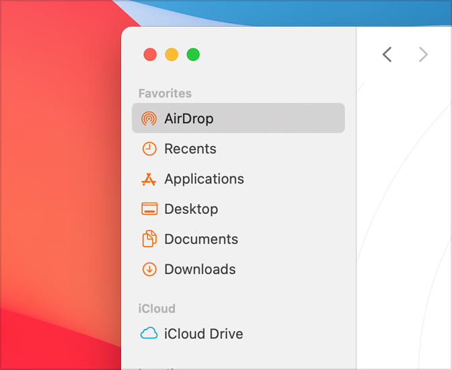
Task: Go back with the left chevron
Action: pyautogui.click(x=387, y=54)
